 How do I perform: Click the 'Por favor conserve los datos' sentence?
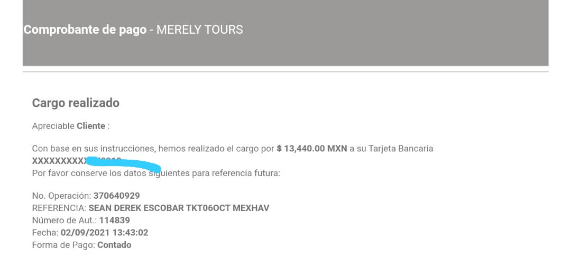(x=156, y=173)
